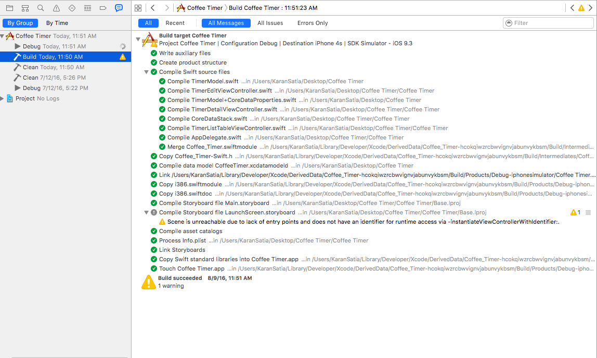Jump to previous issue arrow at top right
Viewport: 597px width, 358px height.
[x=572, y=8]
